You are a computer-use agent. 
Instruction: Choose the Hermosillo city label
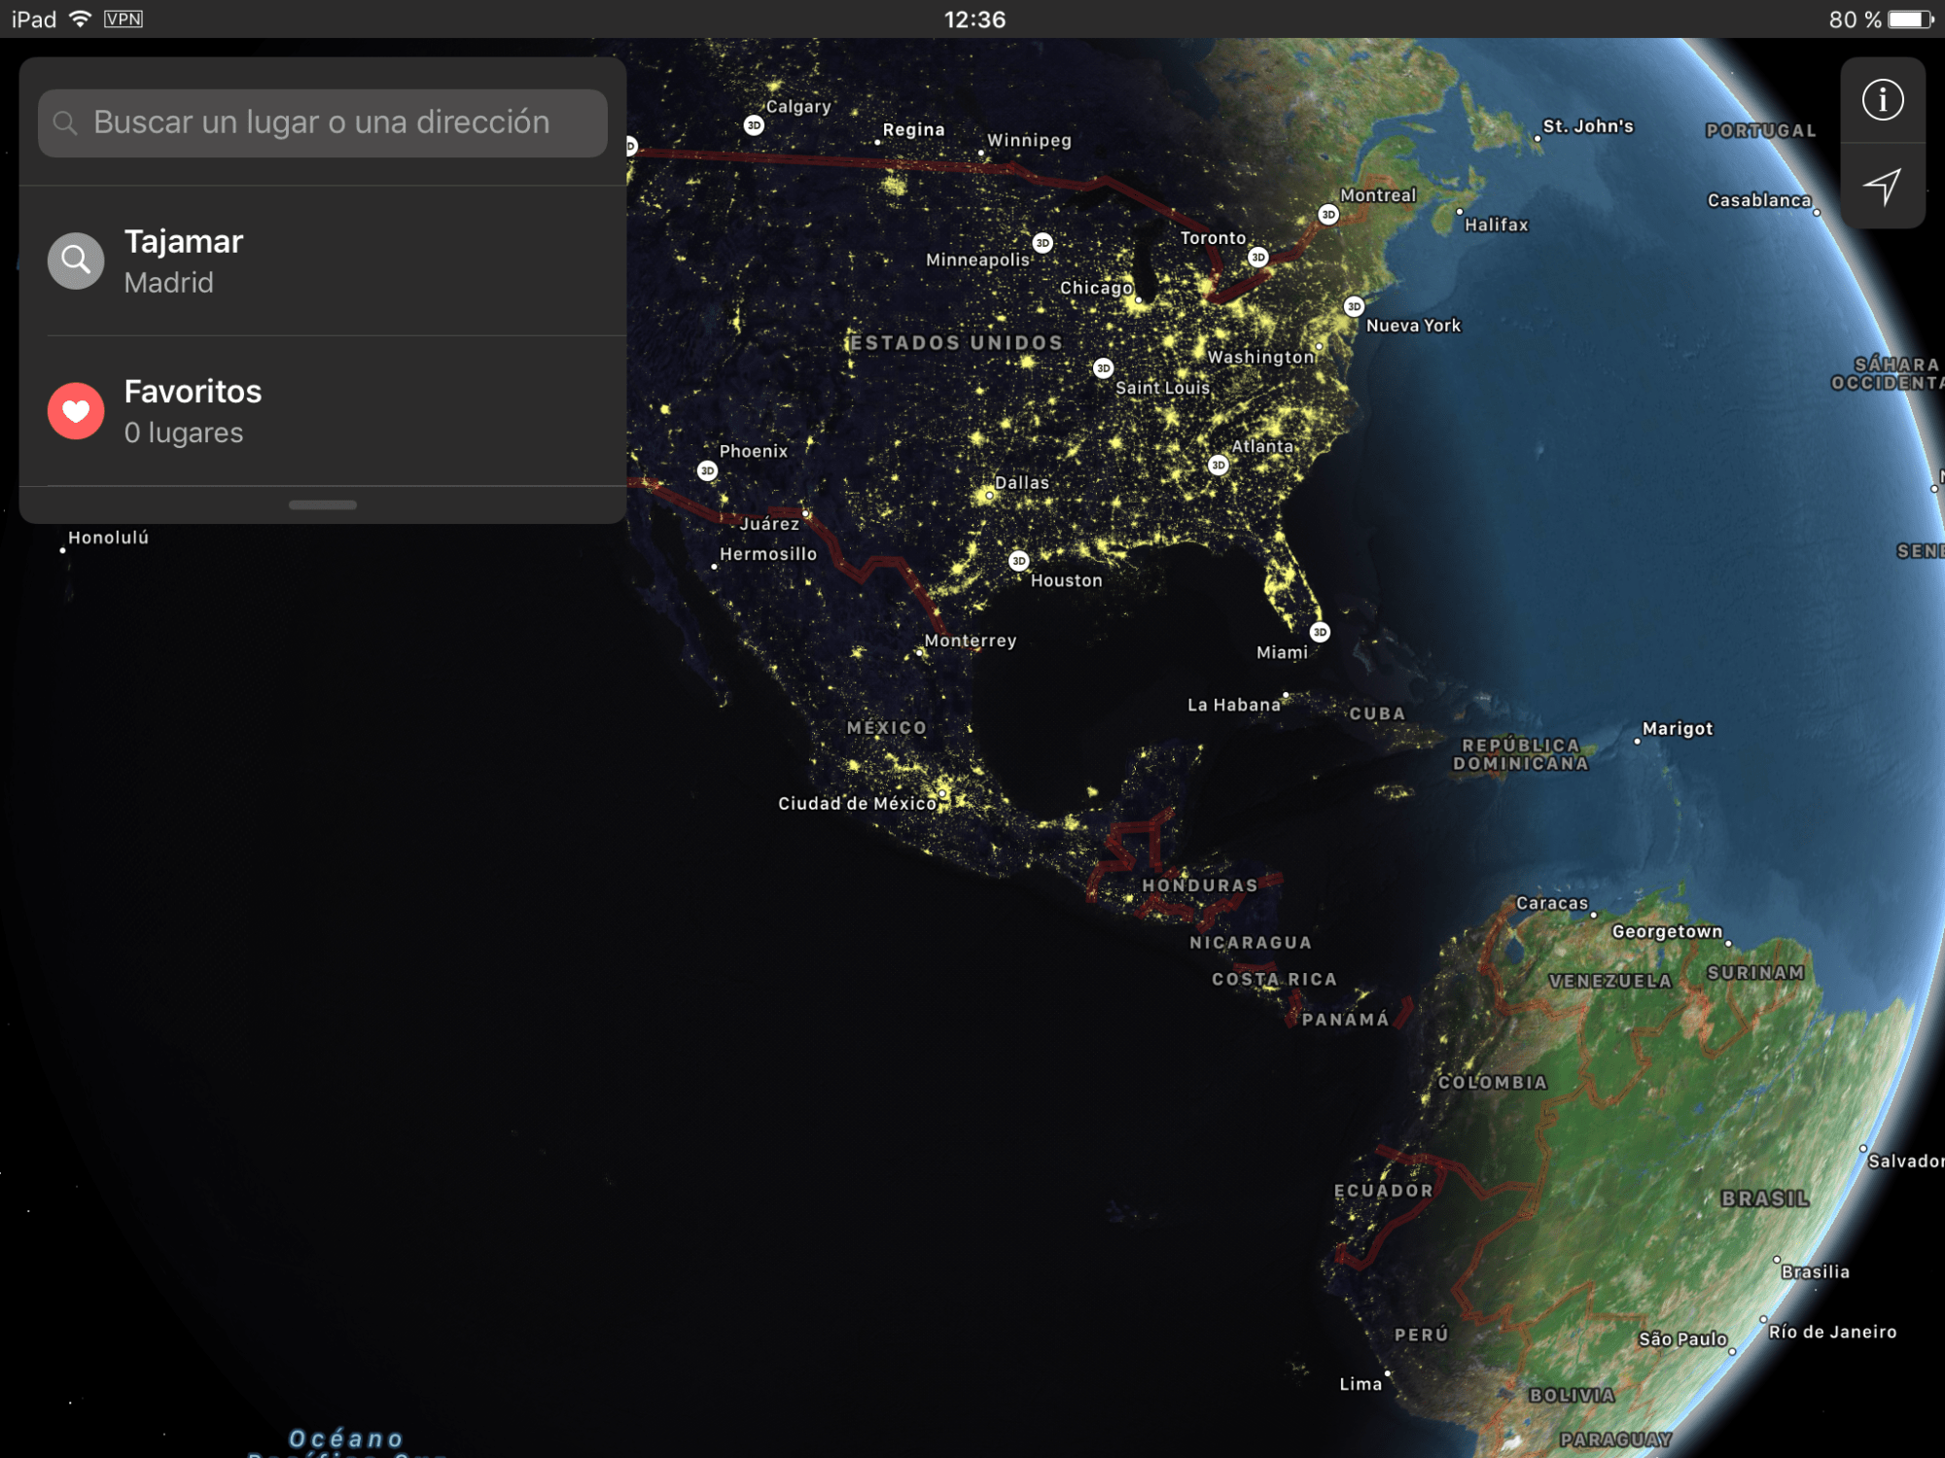[x=768, y=554]
